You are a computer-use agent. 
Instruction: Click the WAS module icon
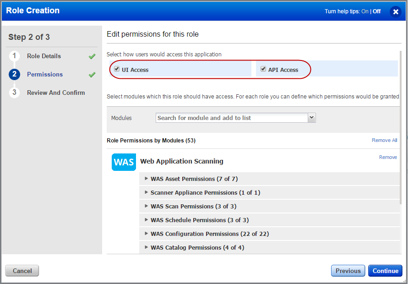[124, 161]
